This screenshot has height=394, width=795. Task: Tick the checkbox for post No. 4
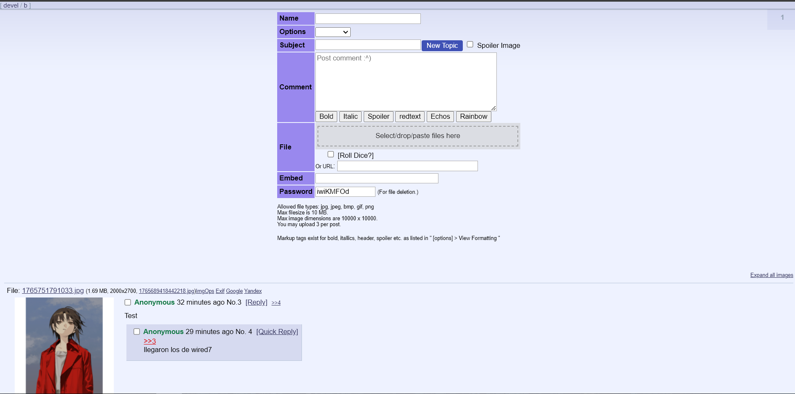click(x=136, y=332)
